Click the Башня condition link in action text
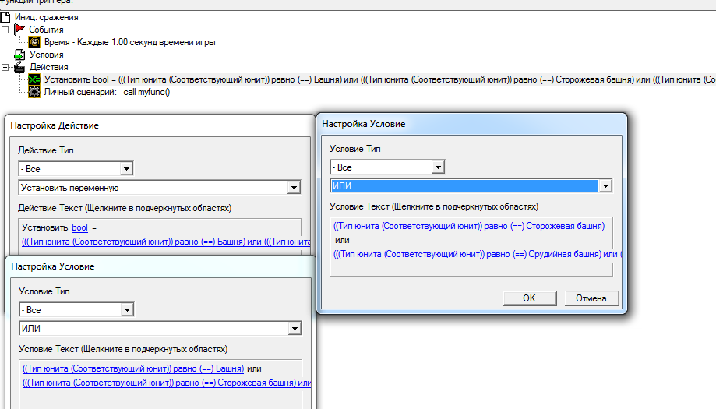This screenshot has height=409, width=716. 166,242
